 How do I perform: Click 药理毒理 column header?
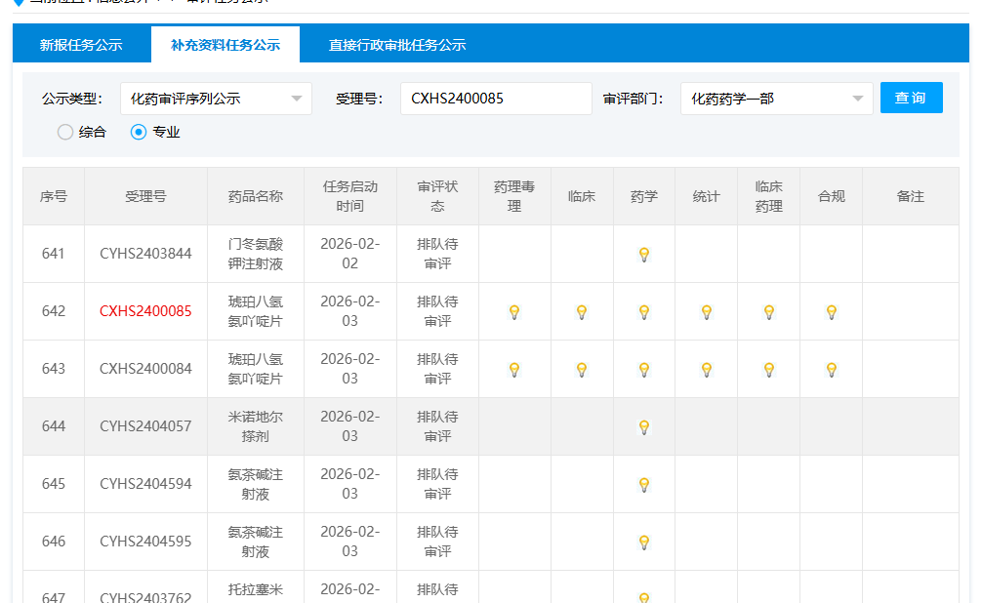coord(514,197)
